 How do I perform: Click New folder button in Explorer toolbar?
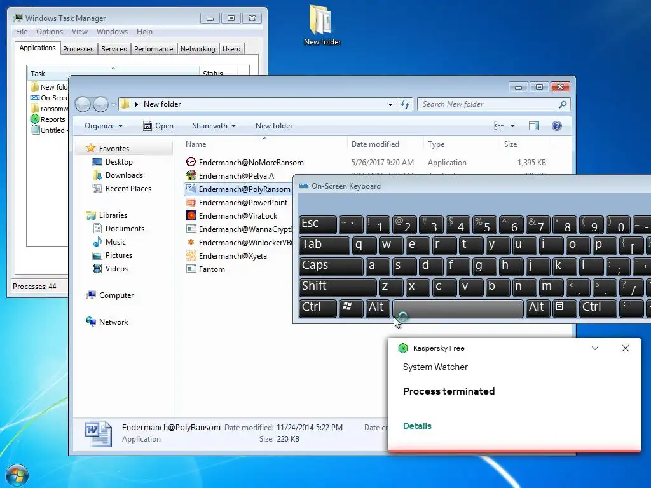pos(273,126)
